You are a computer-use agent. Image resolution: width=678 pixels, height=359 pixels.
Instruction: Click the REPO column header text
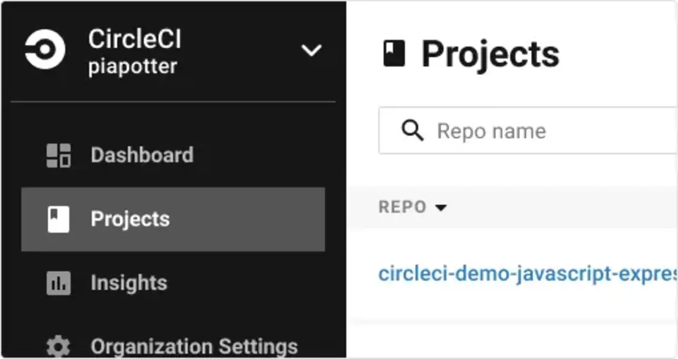coord(403,207)
